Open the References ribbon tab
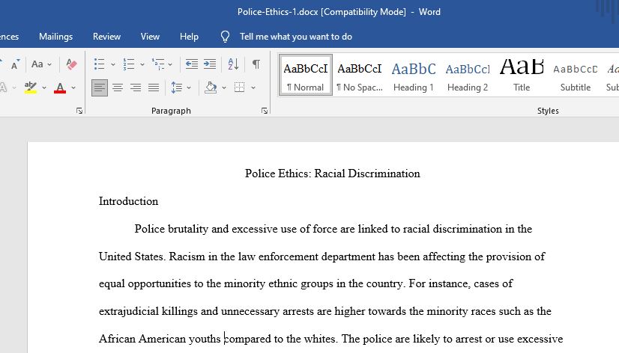The height and width of the screenshot is (353, 619). click(9, 37)
